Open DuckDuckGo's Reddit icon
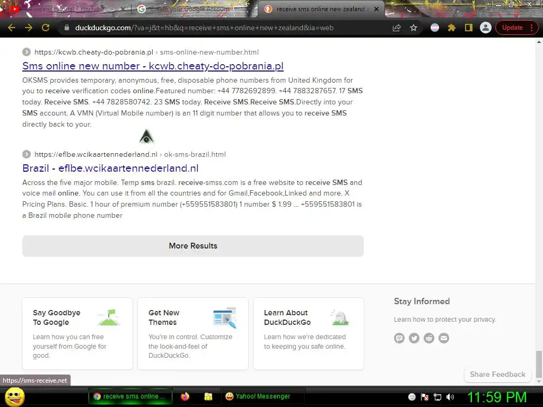Viewport: 543px width, 407px height. (429, 338)
